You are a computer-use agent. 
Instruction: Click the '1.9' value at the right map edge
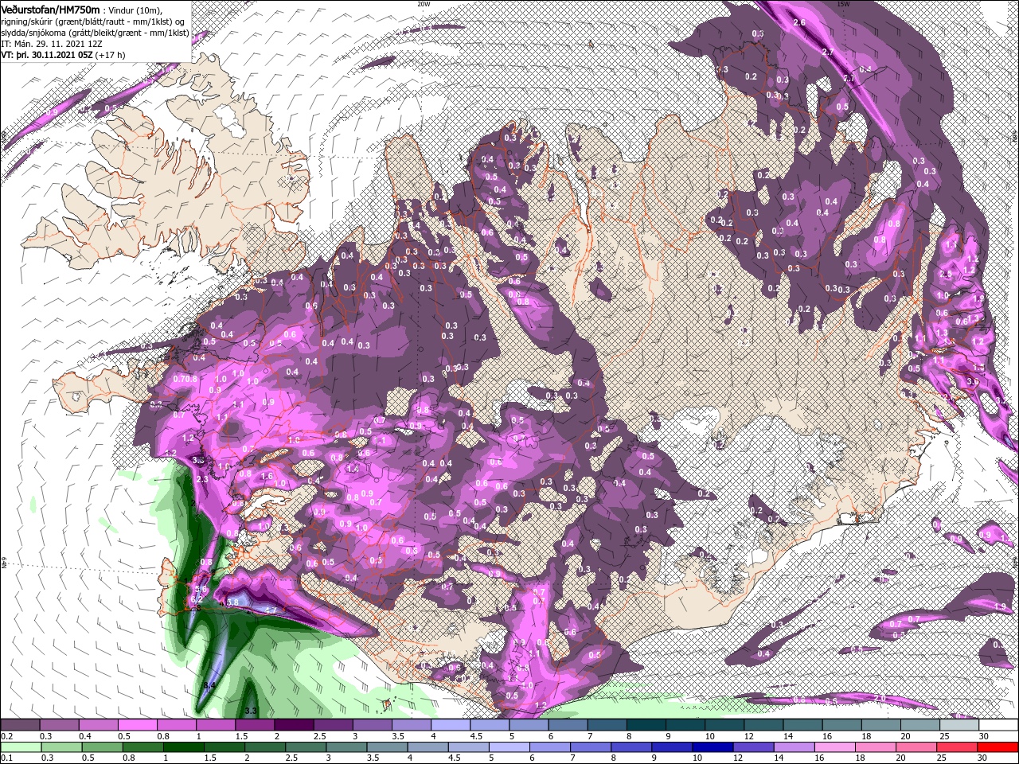[1001, 607]
